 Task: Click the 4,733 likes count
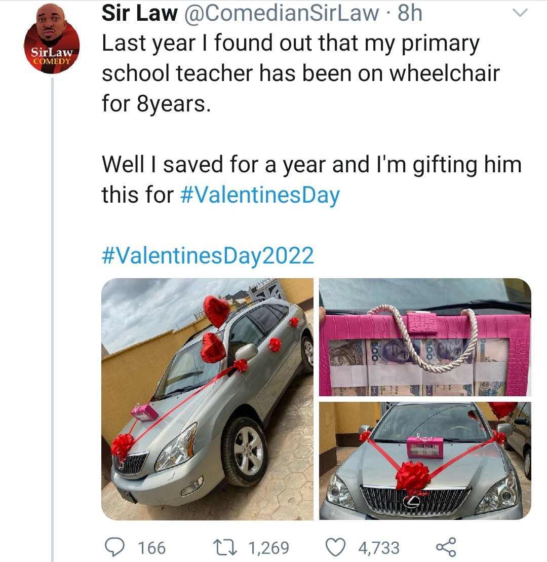[378, 547]
